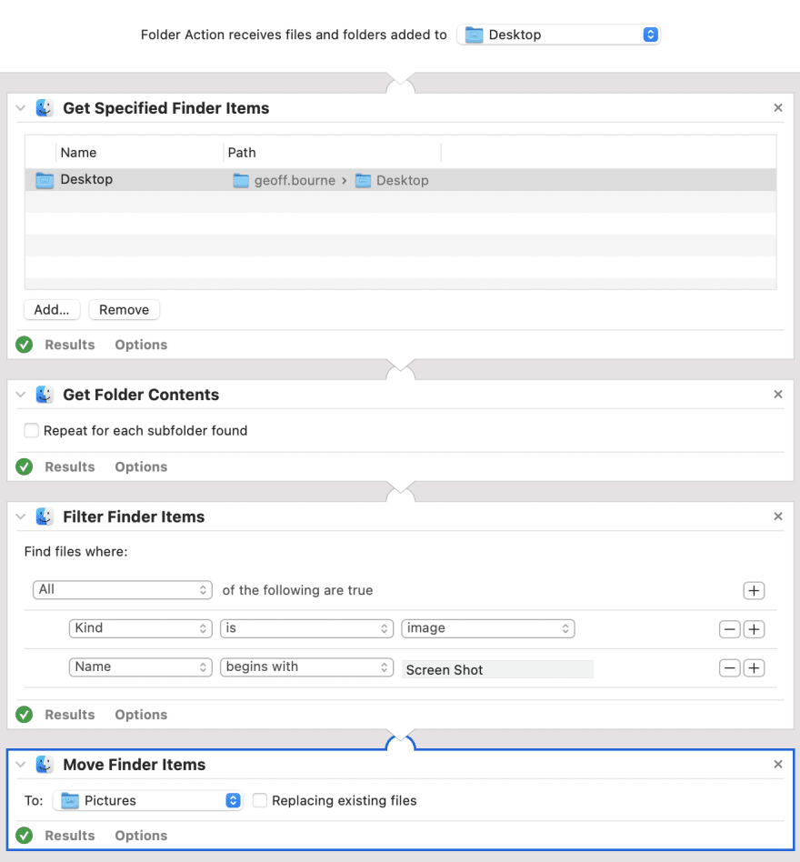Click the Remove button
The width and height of the screenshot is (800, 862).
coord(125,309)
